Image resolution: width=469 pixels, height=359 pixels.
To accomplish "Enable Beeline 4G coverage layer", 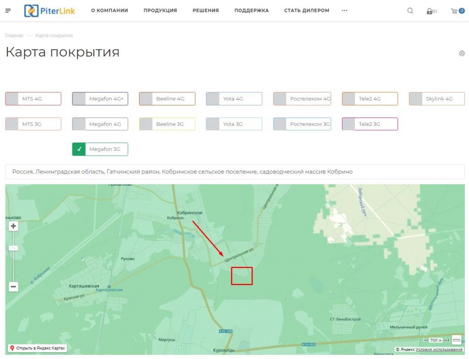I will (167, 99).
